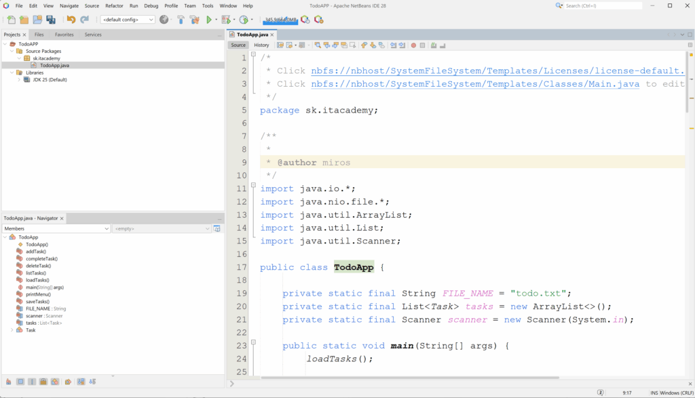695x398 pixels.
Task: Click the Last Edit icon in editor toolbar
Action: click(280, 45)
